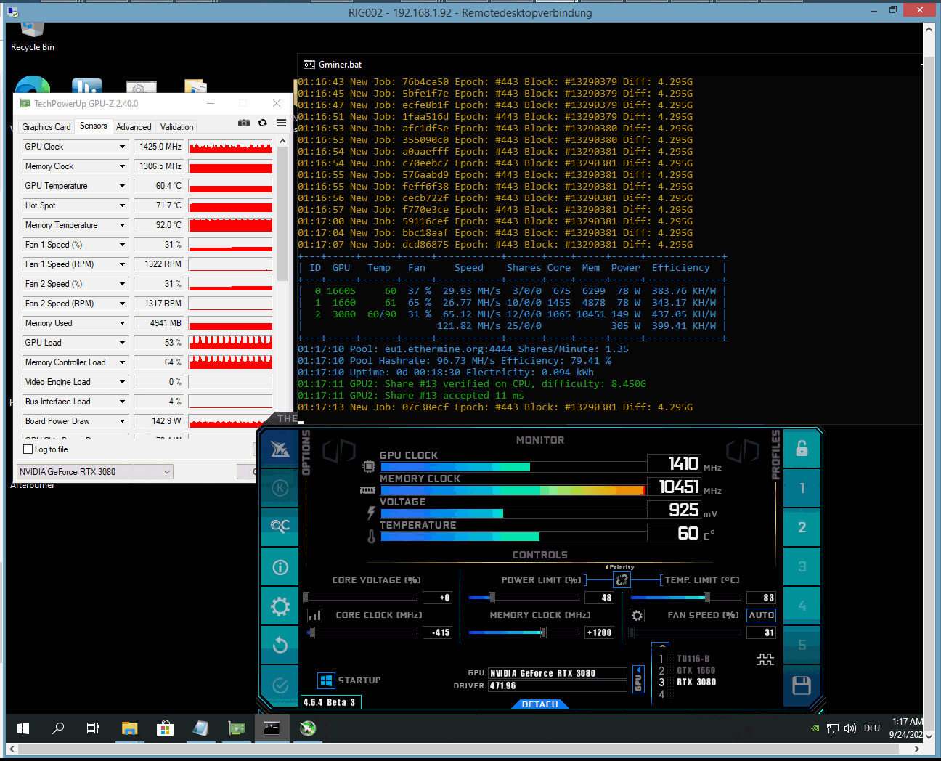Enable the Log to file checkbox
This screenshot has height=761, width=941.
click(28, 449)
